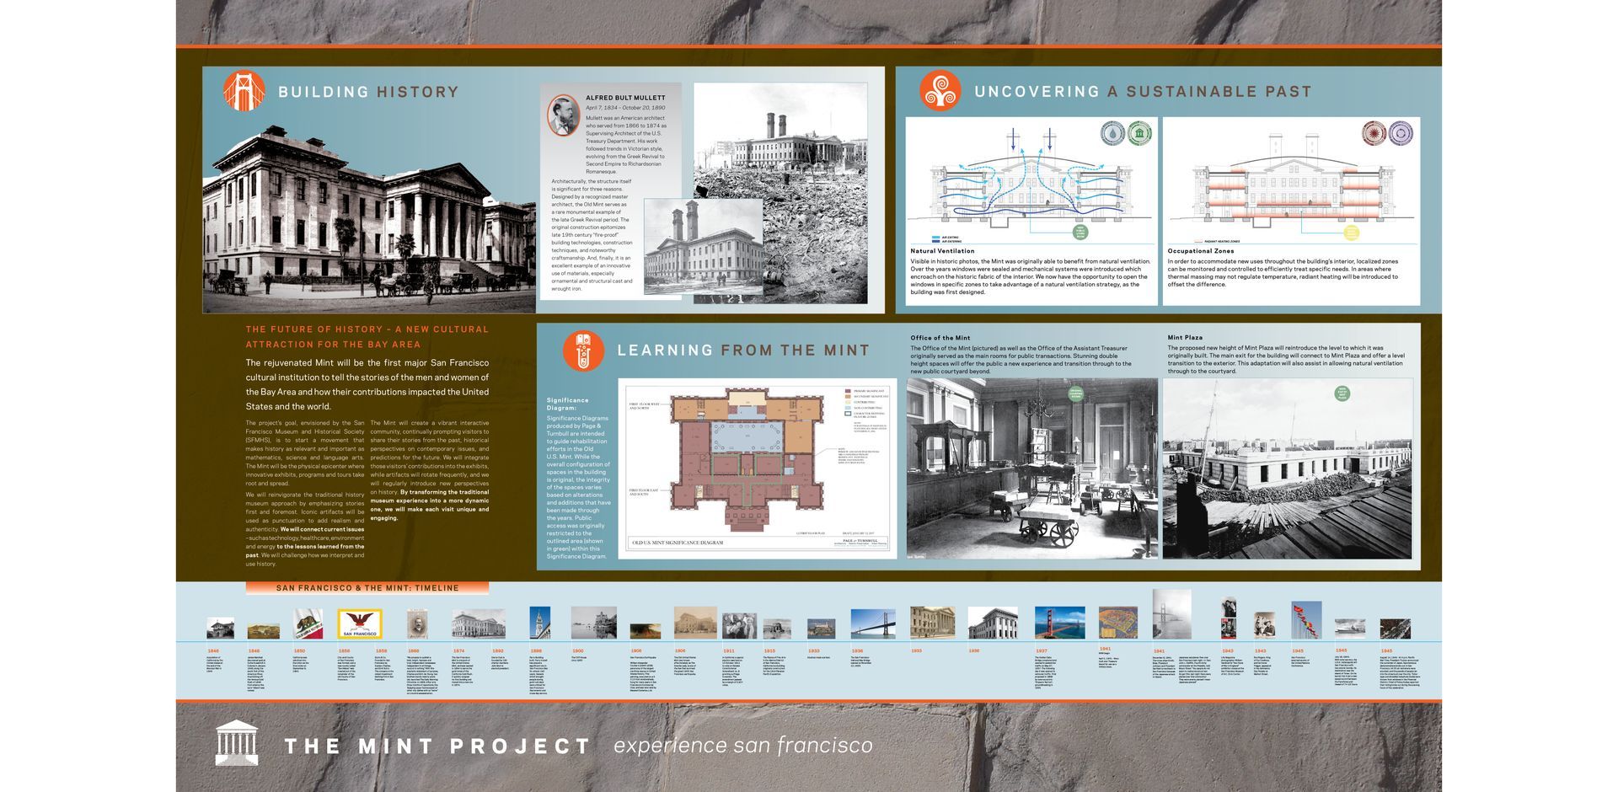Click the red sun badge
The width and height of the screenshot is (1618, 792).
[1374, 133]
